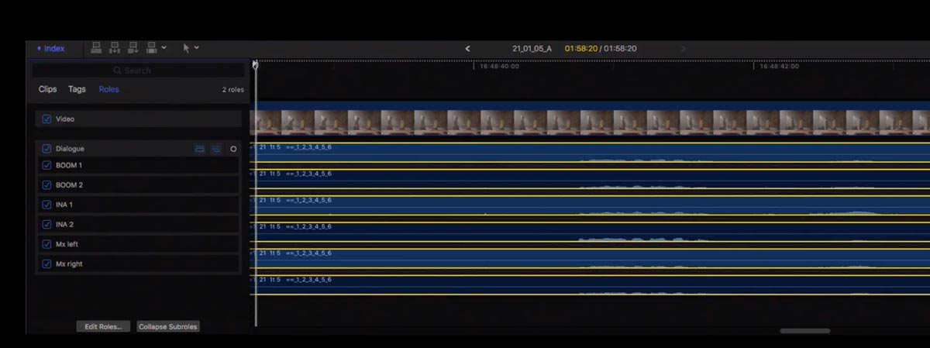Uncheck the INA 1 subrole checkbox
The width and height of the screenshot is (930, 348).
click(x=46, y=205)
